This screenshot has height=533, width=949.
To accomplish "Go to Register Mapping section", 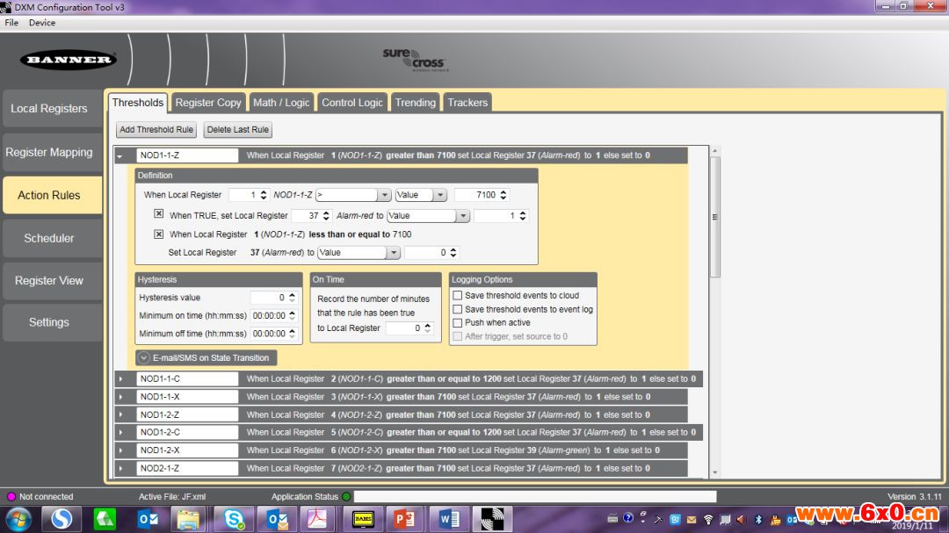I will pos(53,153).
